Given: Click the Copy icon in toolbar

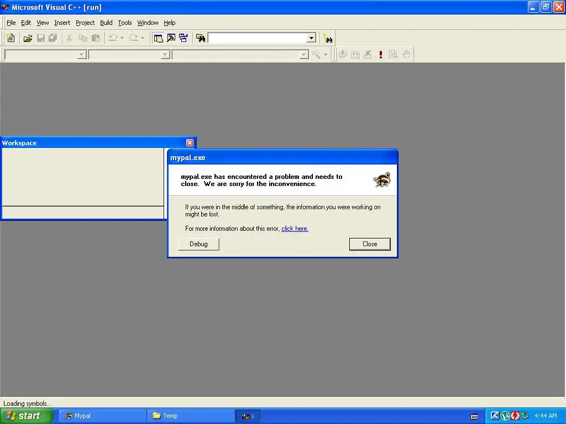Looking at the screenshot, I should pyautogui.click(x=83, y=38).
